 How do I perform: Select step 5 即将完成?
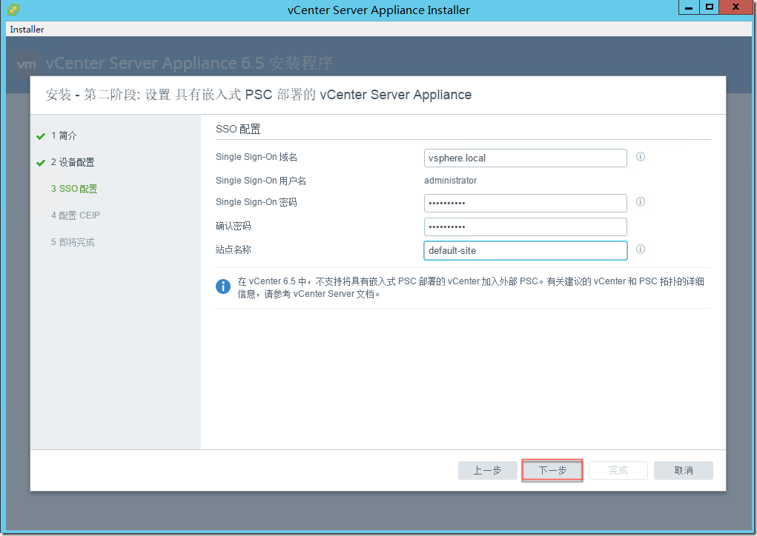[73, 242]
